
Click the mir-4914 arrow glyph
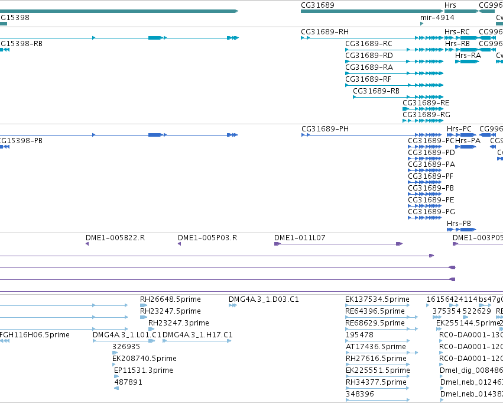click(422, 24)
